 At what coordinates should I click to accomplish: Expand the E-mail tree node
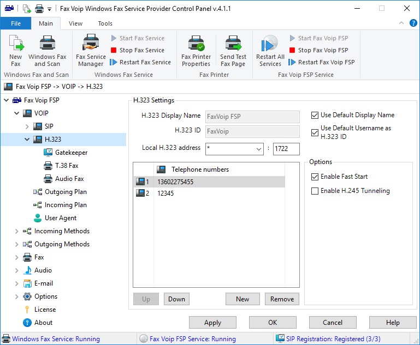point(16,283)
